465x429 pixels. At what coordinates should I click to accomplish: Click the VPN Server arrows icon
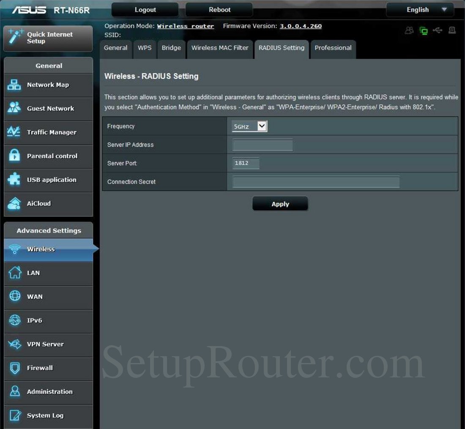[14, 344]
